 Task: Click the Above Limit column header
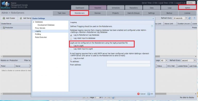170,24
